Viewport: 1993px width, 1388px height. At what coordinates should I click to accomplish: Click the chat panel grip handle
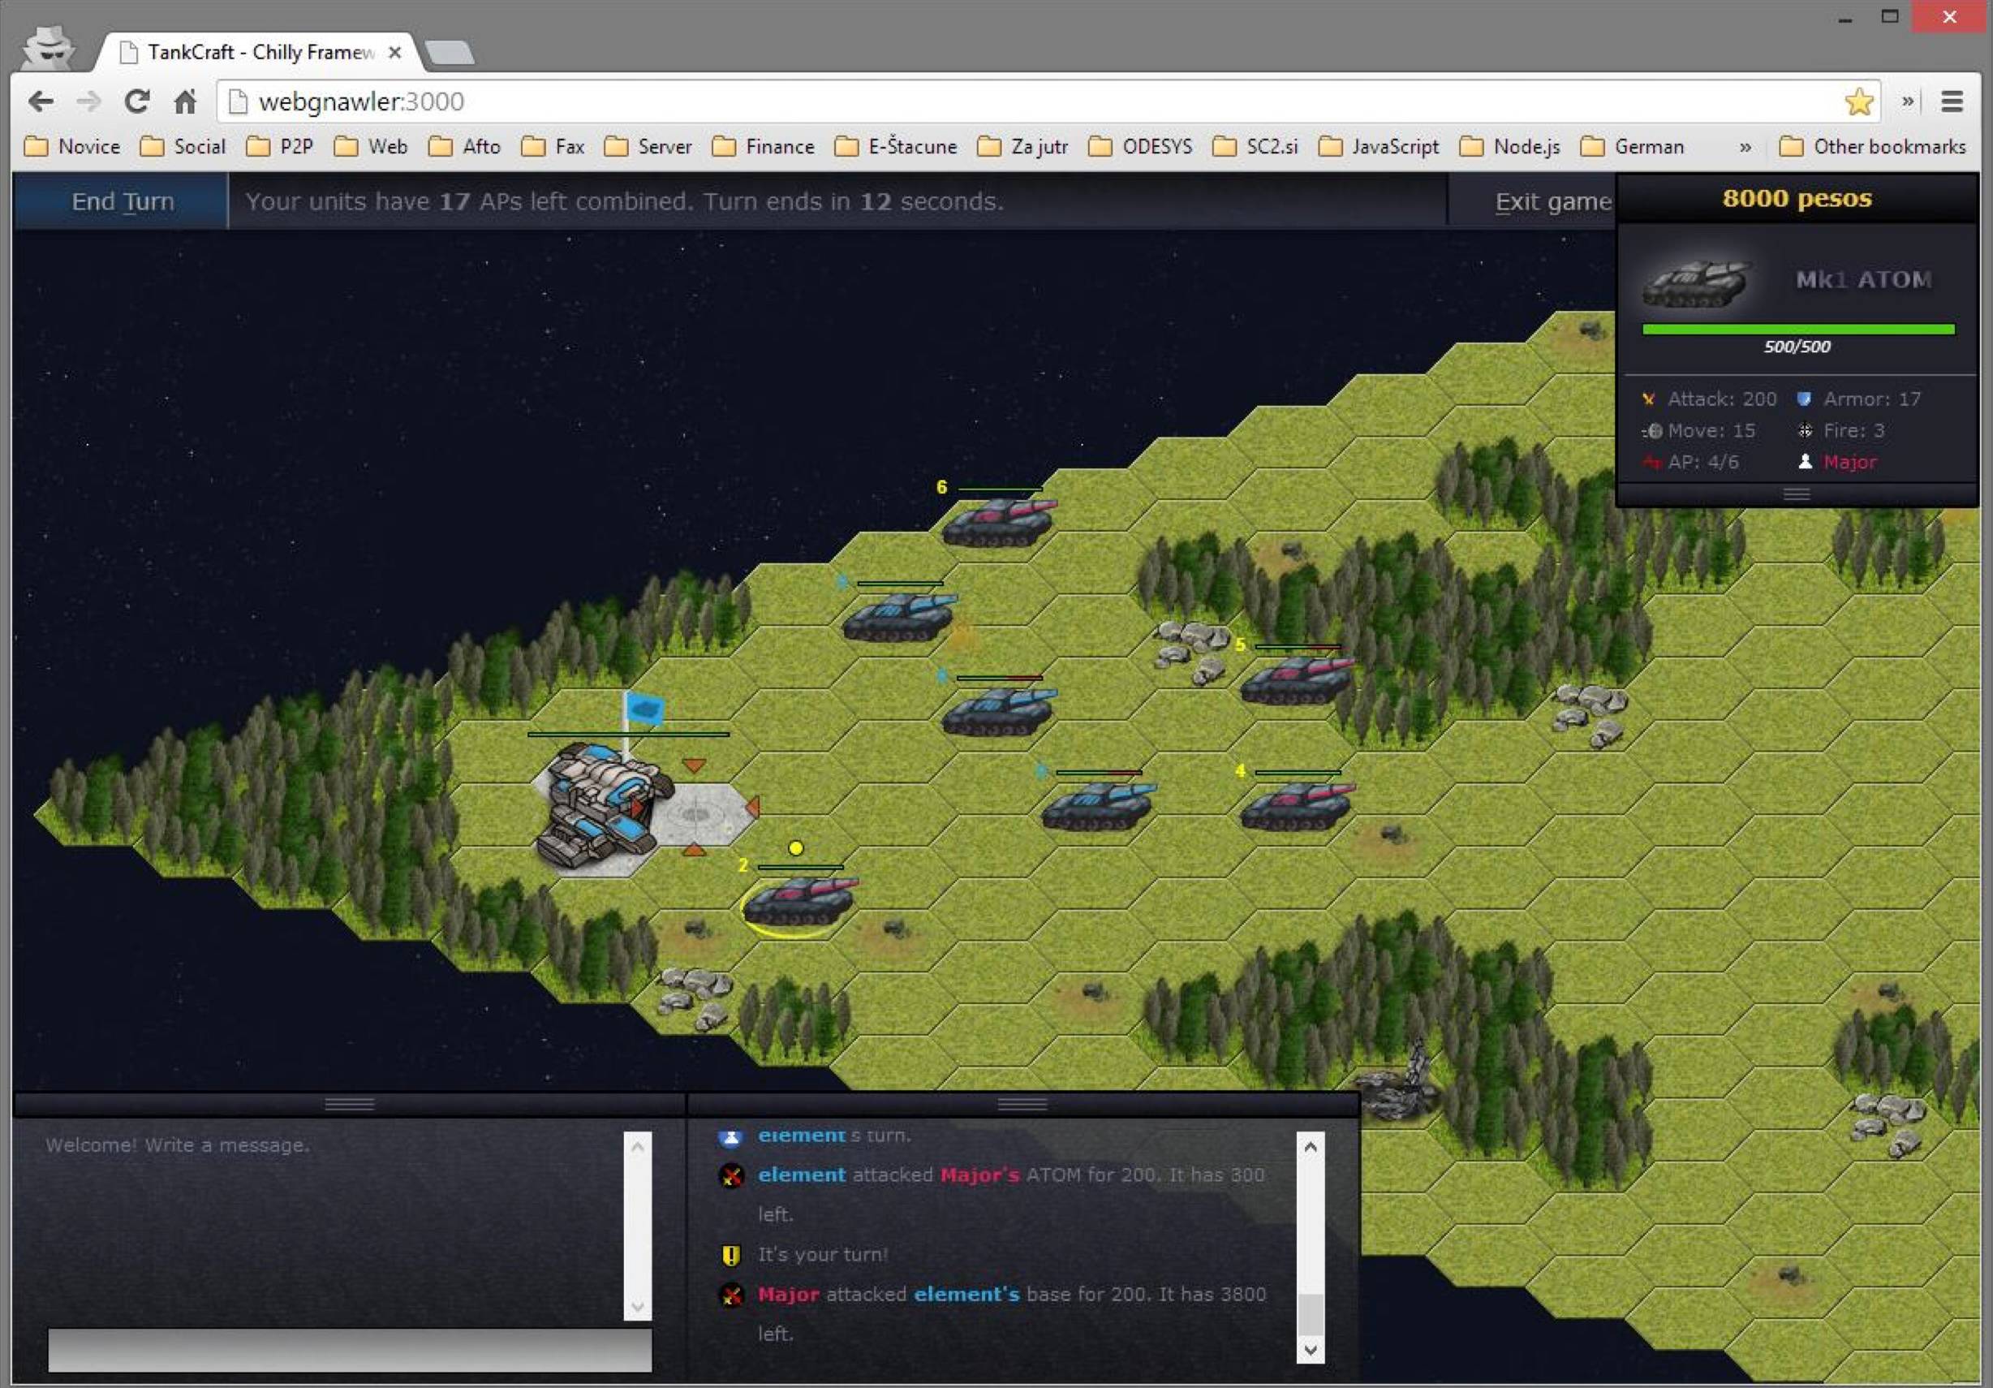click(x=349, y=1104)
